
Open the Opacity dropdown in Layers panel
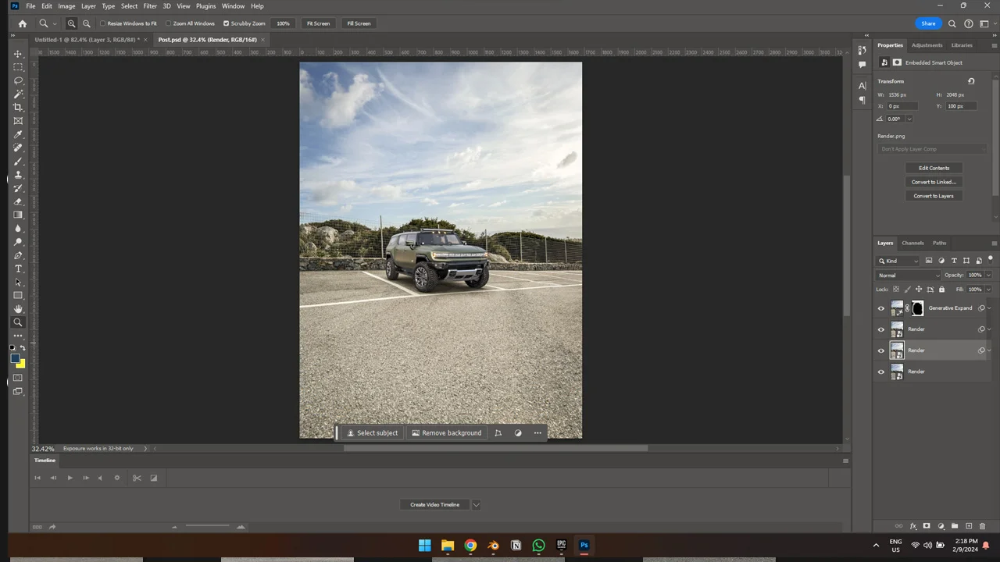point(987,275)
